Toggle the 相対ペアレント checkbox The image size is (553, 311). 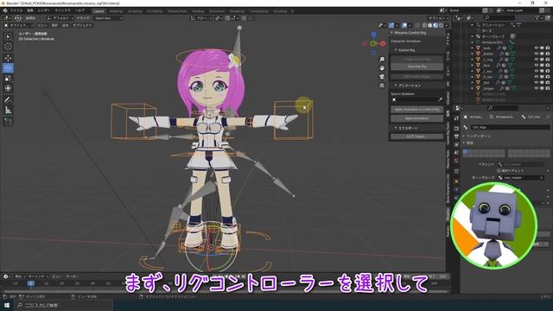click(x=499, y=171)
